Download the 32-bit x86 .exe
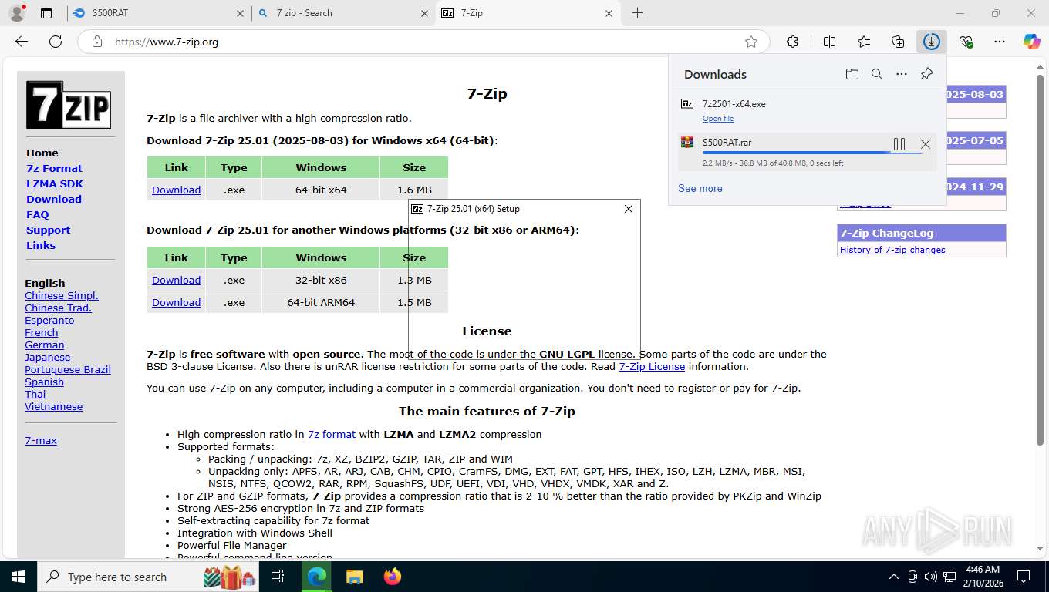Viewport: 1049px width, 592px height. [176, 280]
